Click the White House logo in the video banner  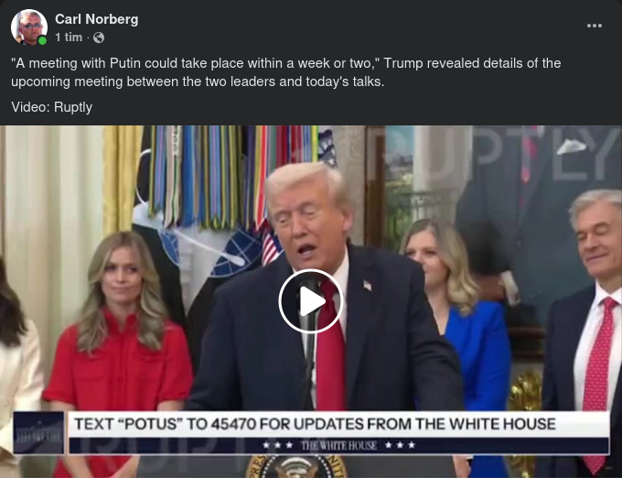[38, 433]
